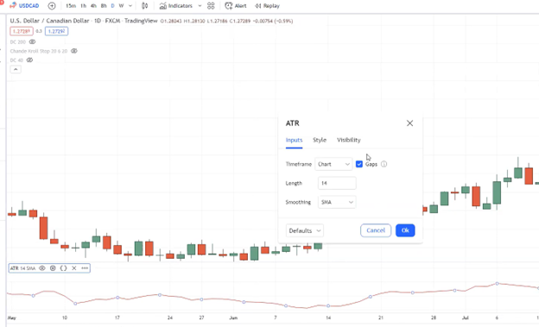Image resolution: width=539 pixels, height=327 pixels.
Task: Remove the ATR indicator with the X icon
Action: click(x=74, y=268)
